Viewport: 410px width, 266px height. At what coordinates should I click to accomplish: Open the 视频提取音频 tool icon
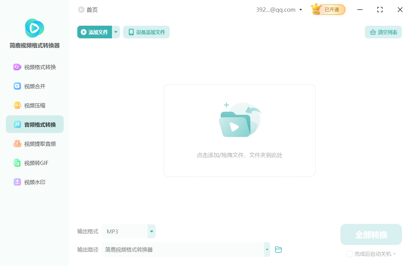(17, 144)
